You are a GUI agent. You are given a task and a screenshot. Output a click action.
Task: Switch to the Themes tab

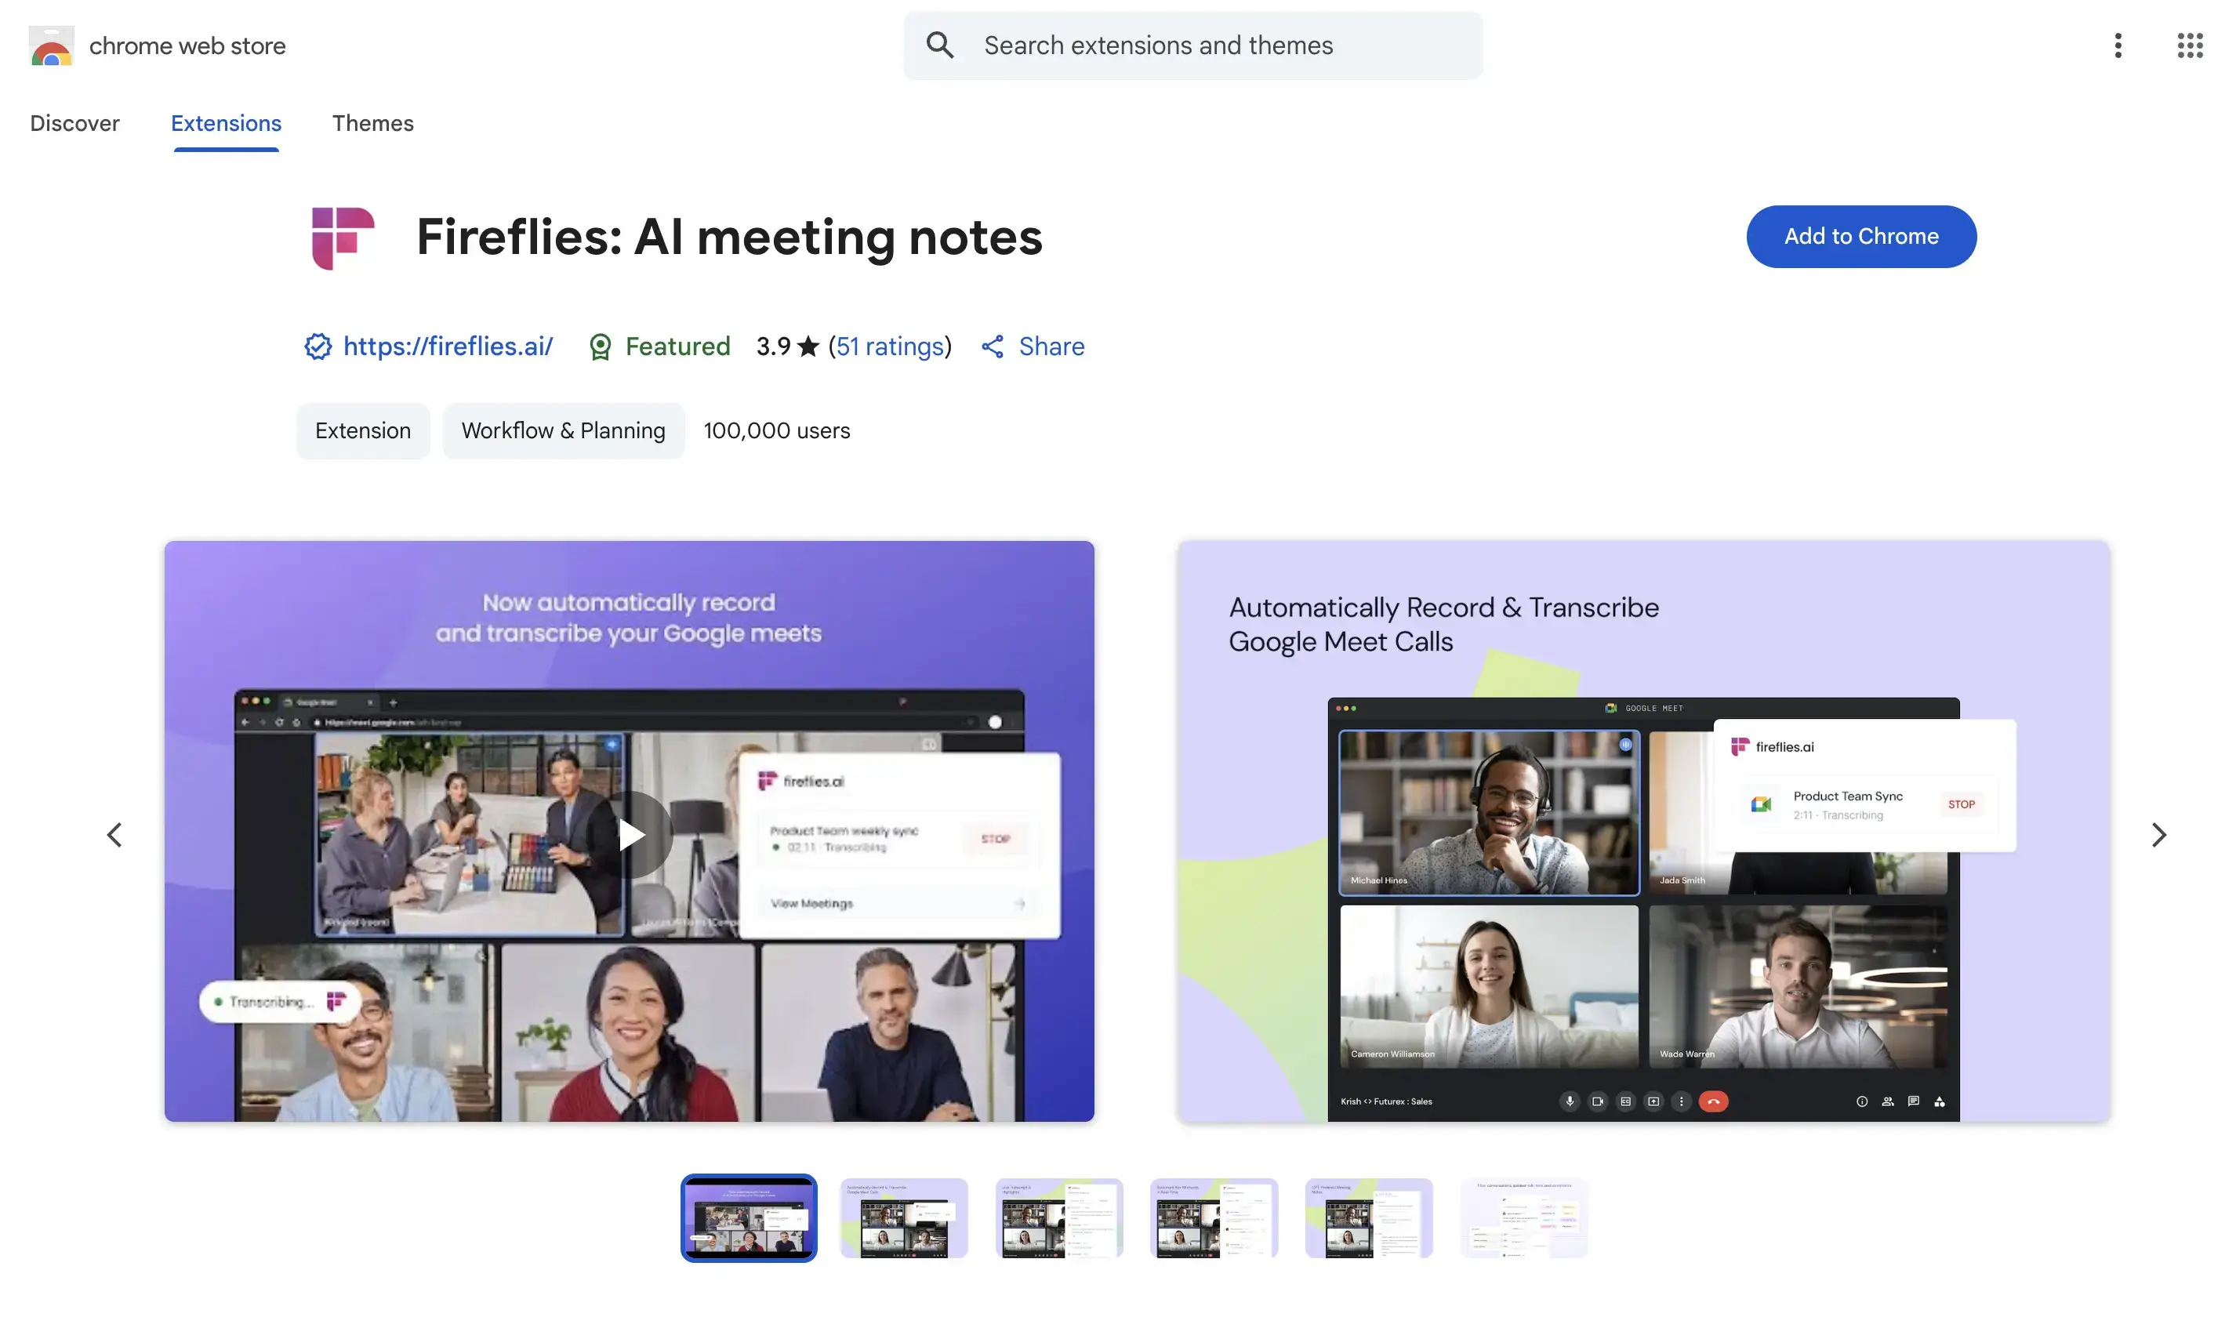coord(372,123)
